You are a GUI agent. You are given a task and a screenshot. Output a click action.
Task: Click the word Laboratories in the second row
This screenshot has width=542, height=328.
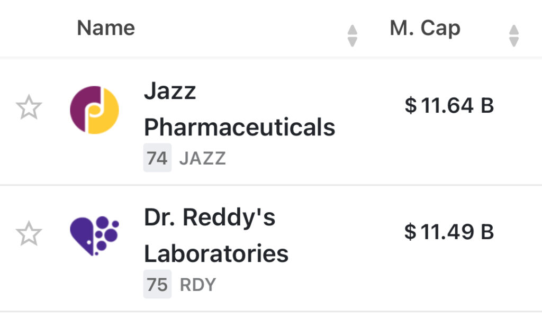(x=216, y=254)
